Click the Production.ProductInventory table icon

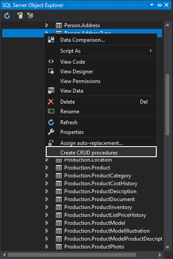[x=59, y=208]
